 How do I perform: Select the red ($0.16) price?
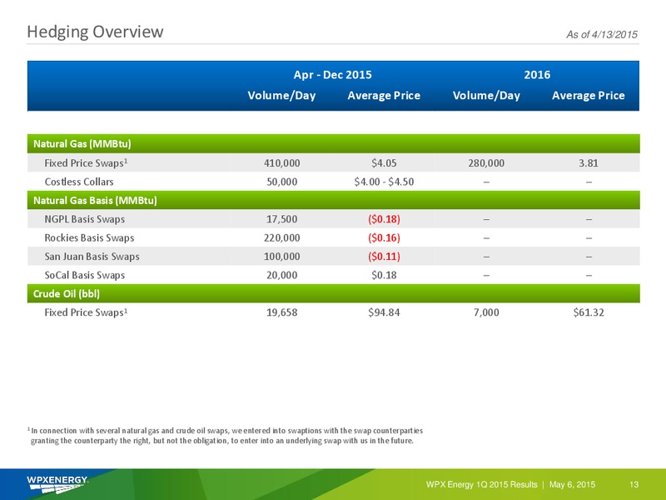[x=384, y=237]
